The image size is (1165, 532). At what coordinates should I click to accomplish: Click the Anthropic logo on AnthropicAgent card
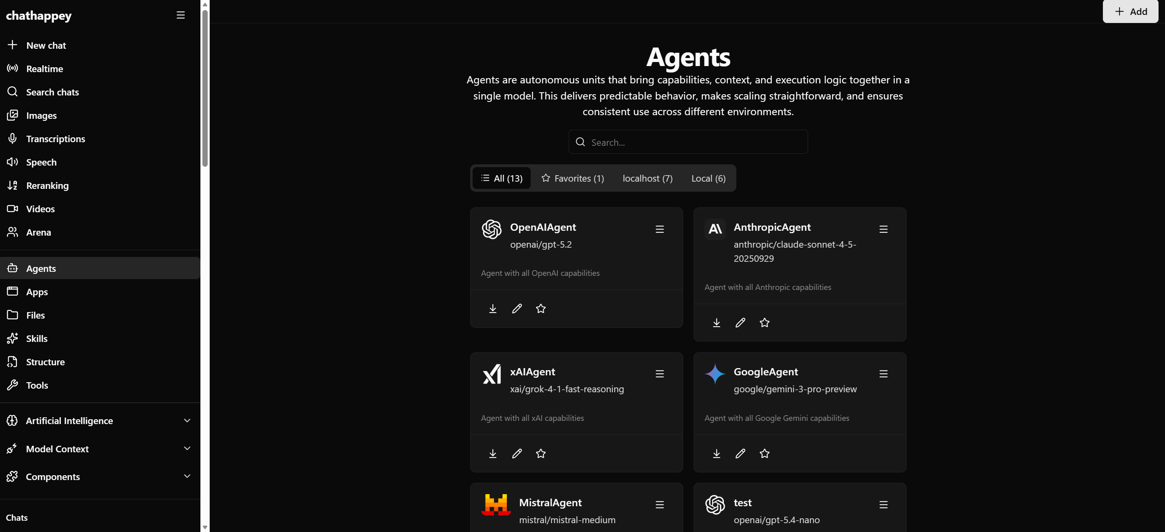[x=715, y=230]
